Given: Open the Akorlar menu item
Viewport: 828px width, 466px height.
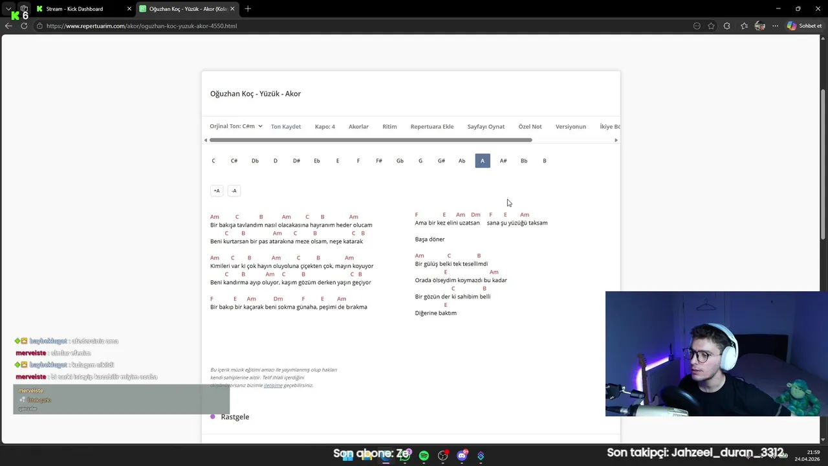Looking at the screenshot, I should click(x=358, y=127).
